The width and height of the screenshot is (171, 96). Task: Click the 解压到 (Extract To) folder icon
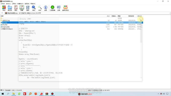[x=10, y=8]
